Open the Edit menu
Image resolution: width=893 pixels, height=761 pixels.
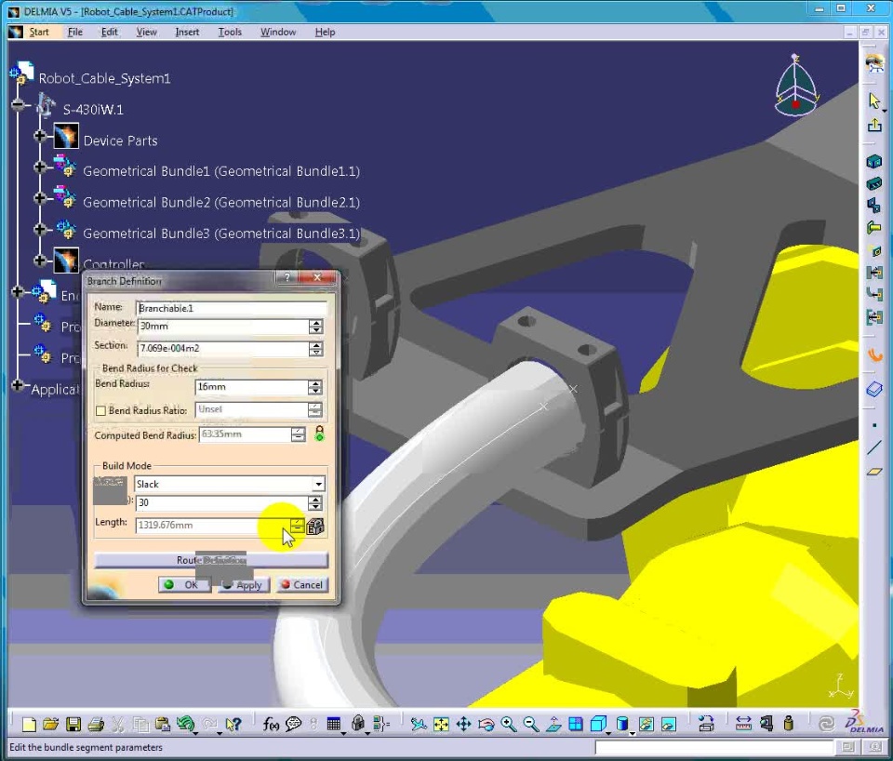pos(110,32)
